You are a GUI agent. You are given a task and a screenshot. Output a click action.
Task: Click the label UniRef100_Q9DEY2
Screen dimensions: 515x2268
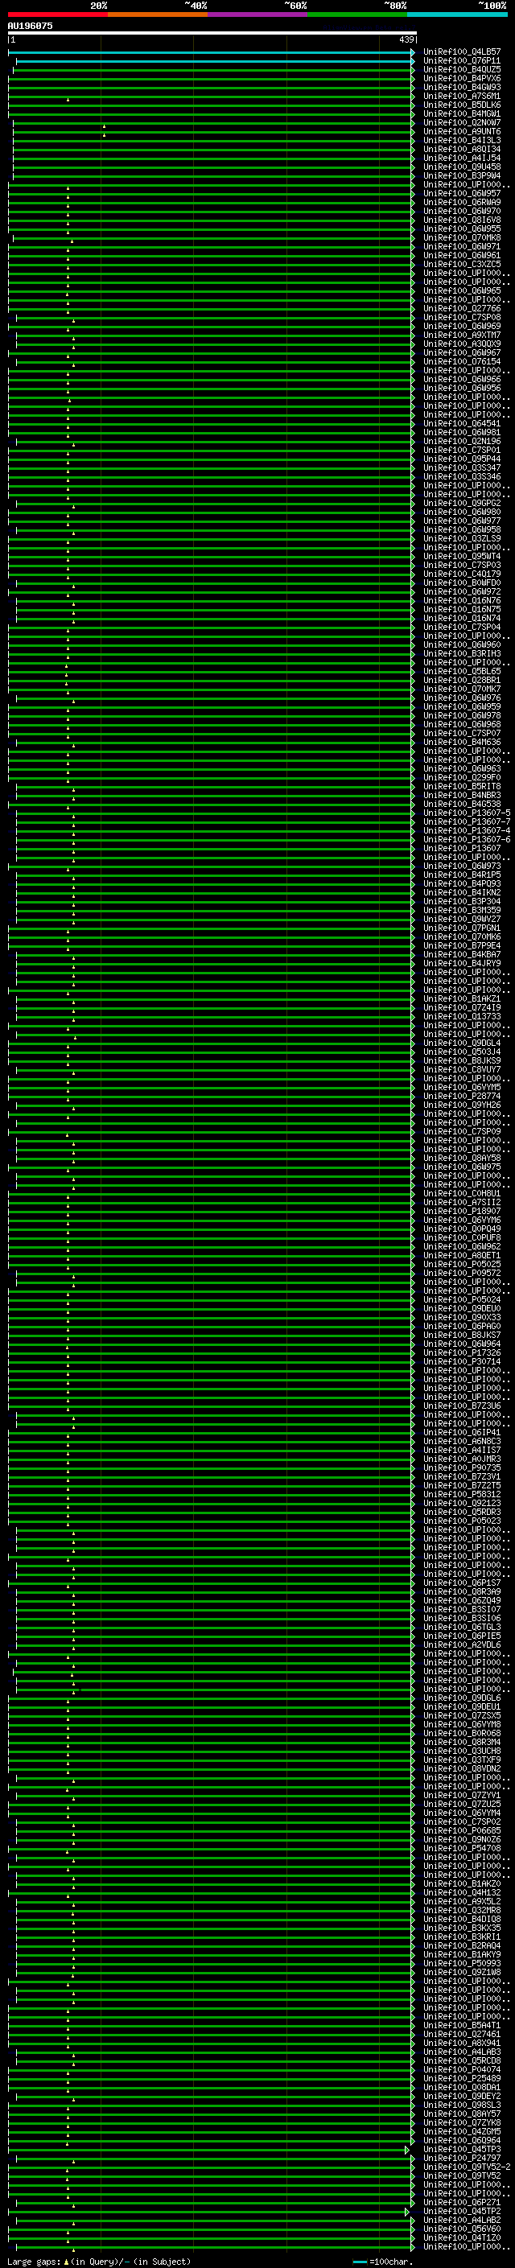[462, 2097]
